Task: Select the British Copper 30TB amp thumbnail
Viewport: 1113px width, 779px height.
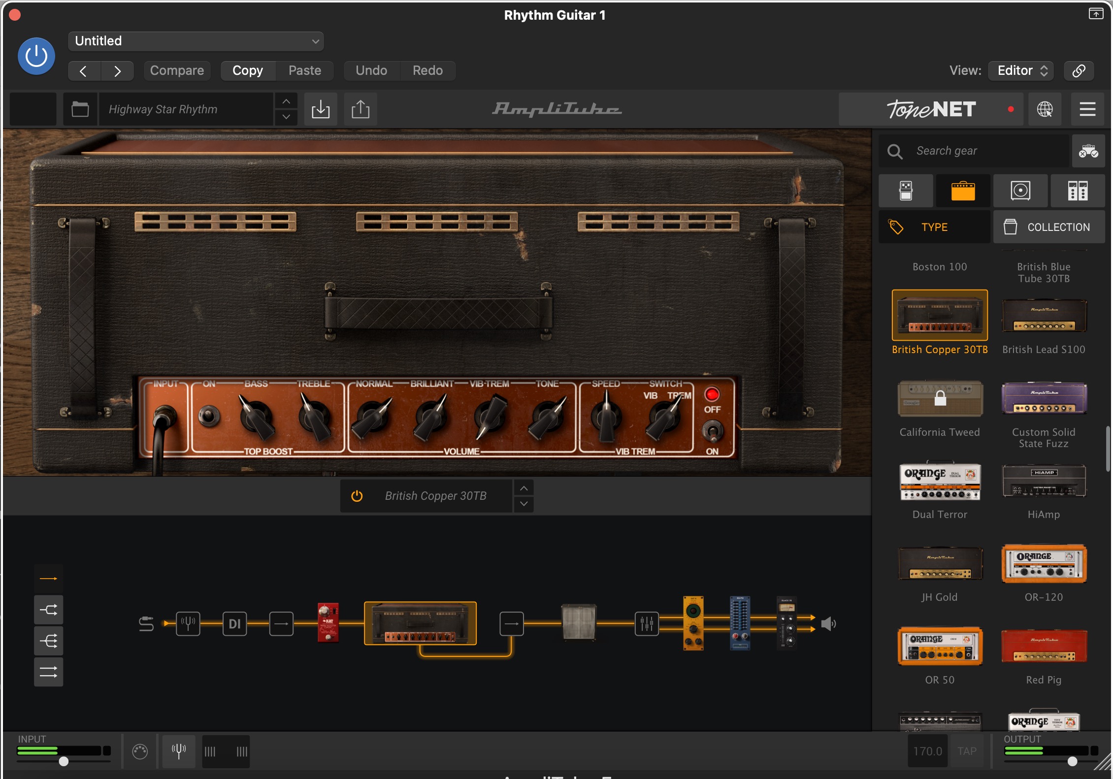Action: point(940,315)
